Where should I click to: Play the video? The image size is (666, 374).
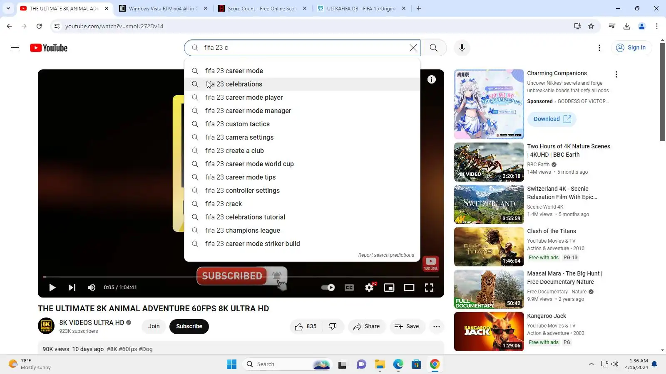click(x=52, y=288)
